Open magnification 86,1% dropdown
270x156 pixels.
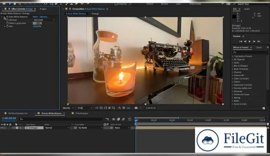(68, 108)
